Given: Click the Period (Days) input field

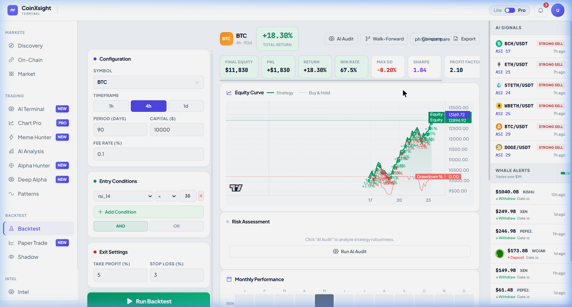Looking at the screenshot, I should (x=120, y=130).
